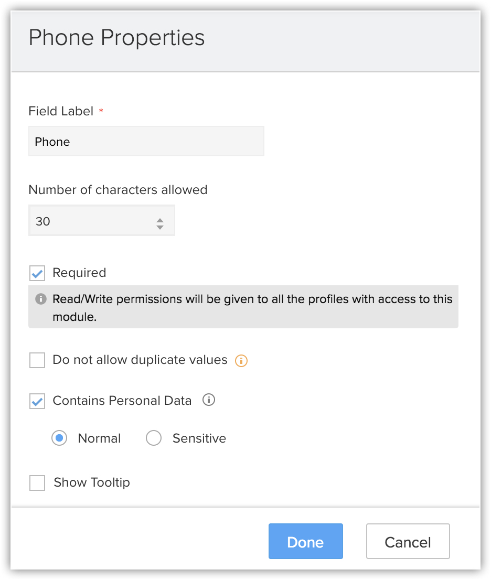Viewport: 491px width, 580px height.
Task: Enable the Show Tooltip checkbox
Action: click(37, 482)
